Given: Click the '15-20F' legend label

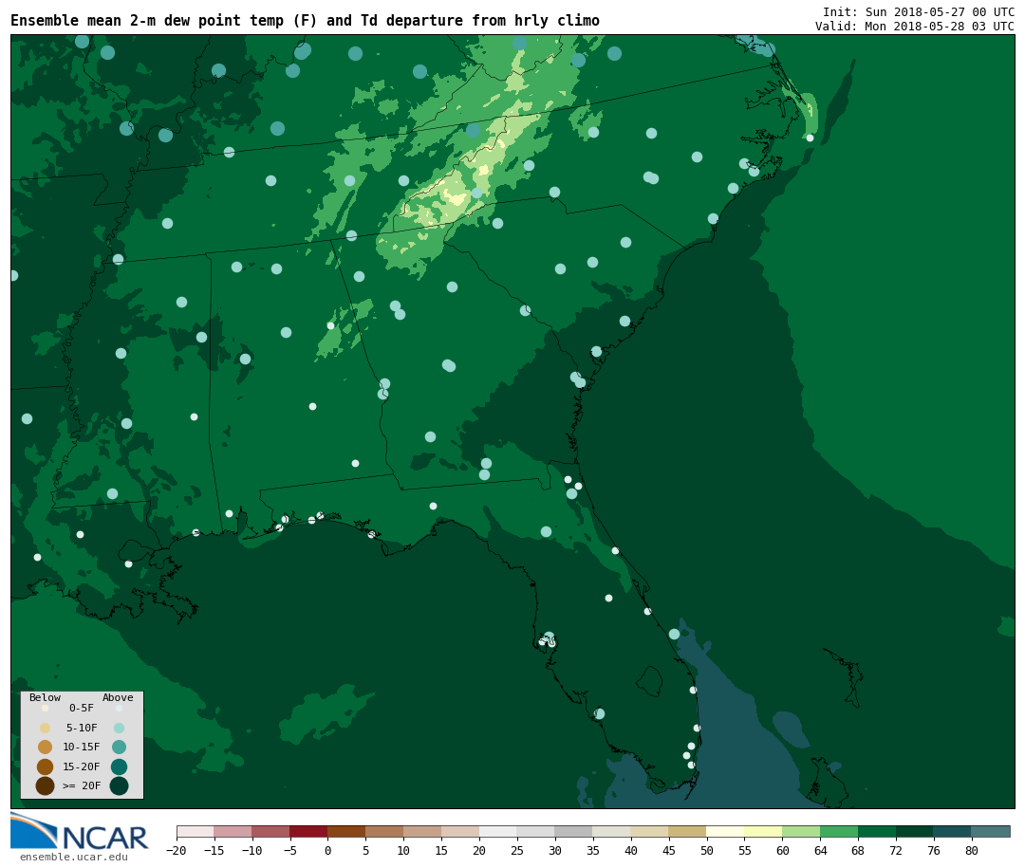Looking at the screenshot, I should pyautogui.click(x=82, y=766).
